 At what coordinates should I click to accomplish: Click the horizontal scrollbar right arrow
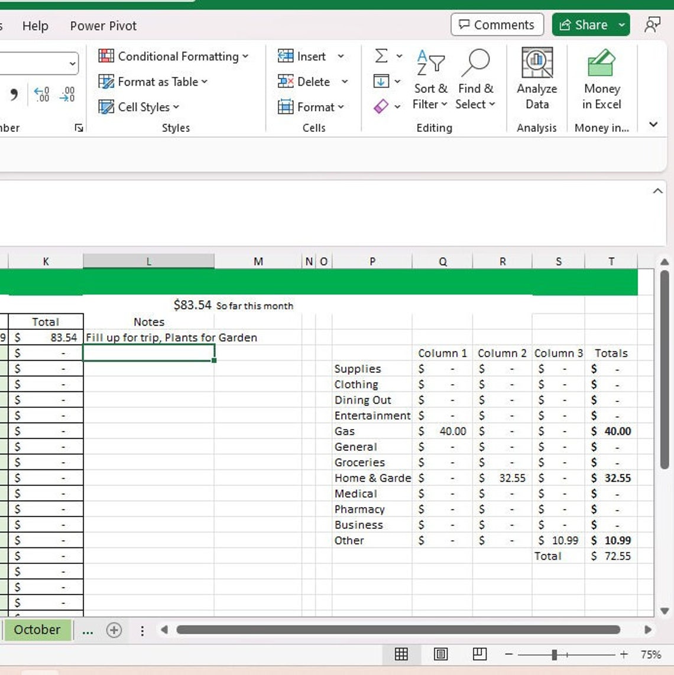tap(649, 630)
